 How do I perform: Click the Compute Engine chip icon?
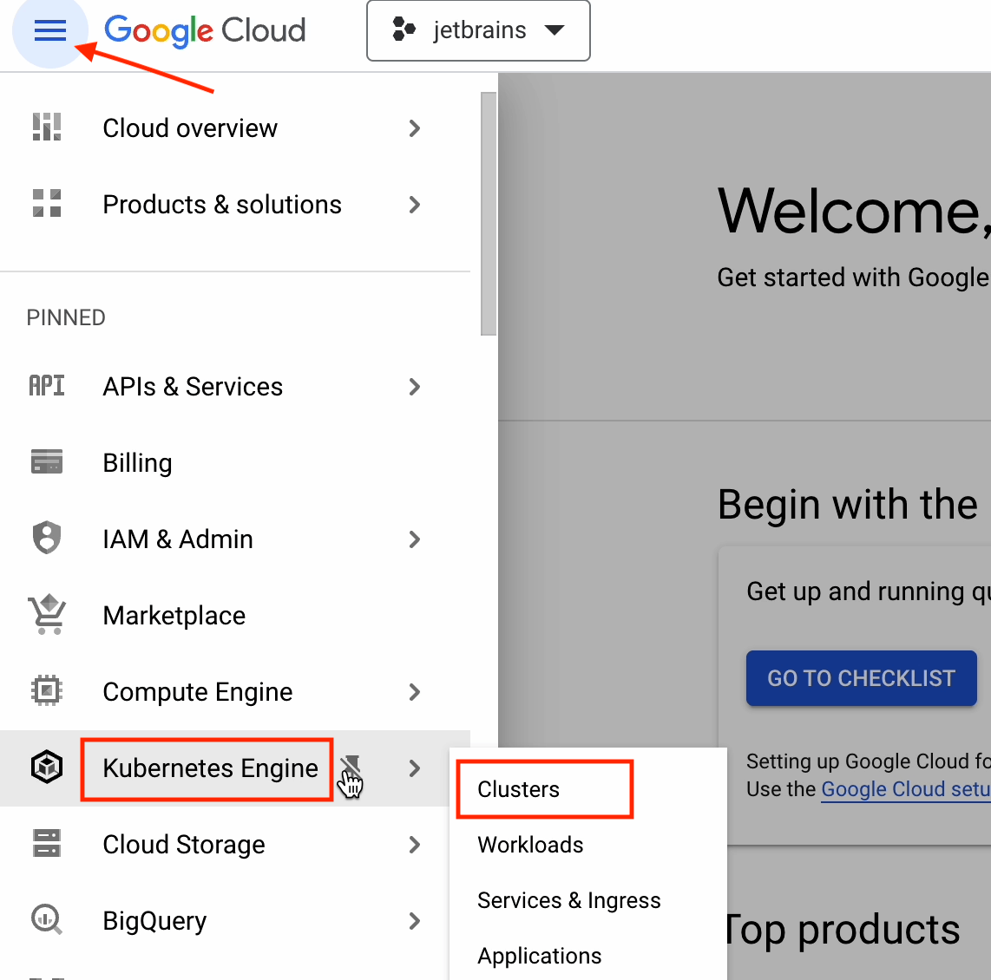coord(47,691)
